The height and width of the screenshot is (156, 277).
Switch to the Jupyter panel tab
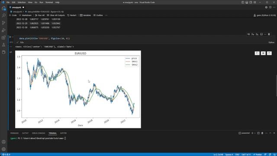[64, 133]
